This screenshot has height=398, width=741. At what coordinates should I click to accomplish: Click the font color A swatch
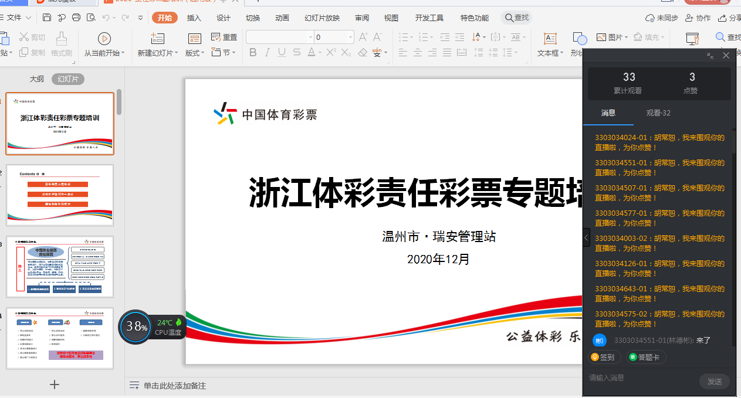point(312,52)
